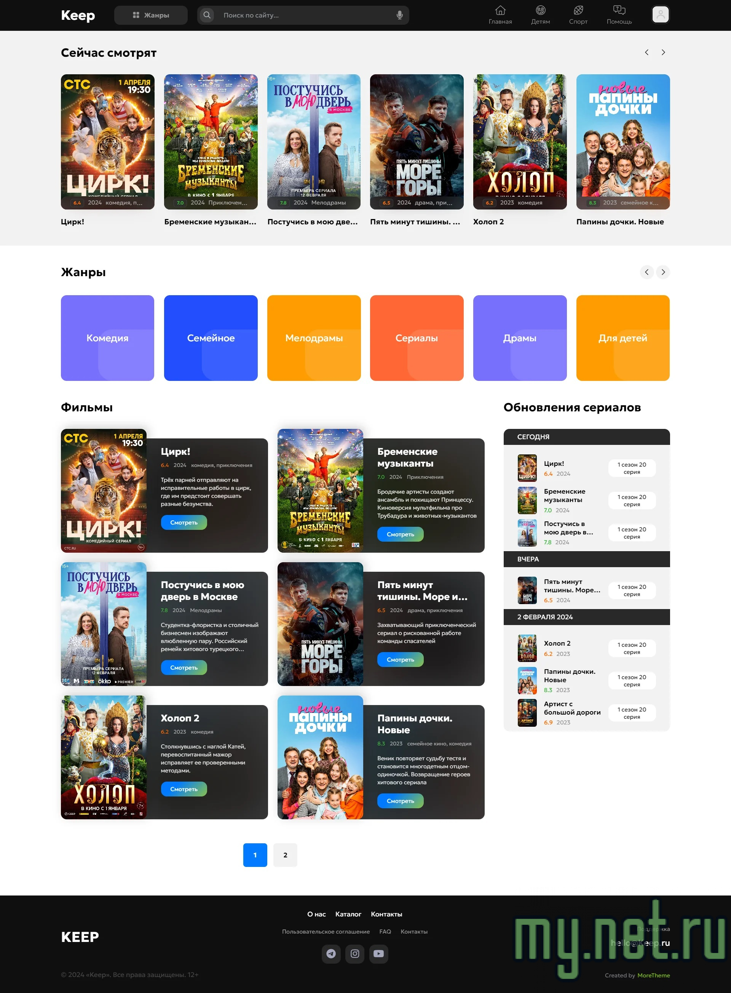Open the Telegram icon in footer
The width and height of the screenshot is (731, 993).
tap(331, 953)
